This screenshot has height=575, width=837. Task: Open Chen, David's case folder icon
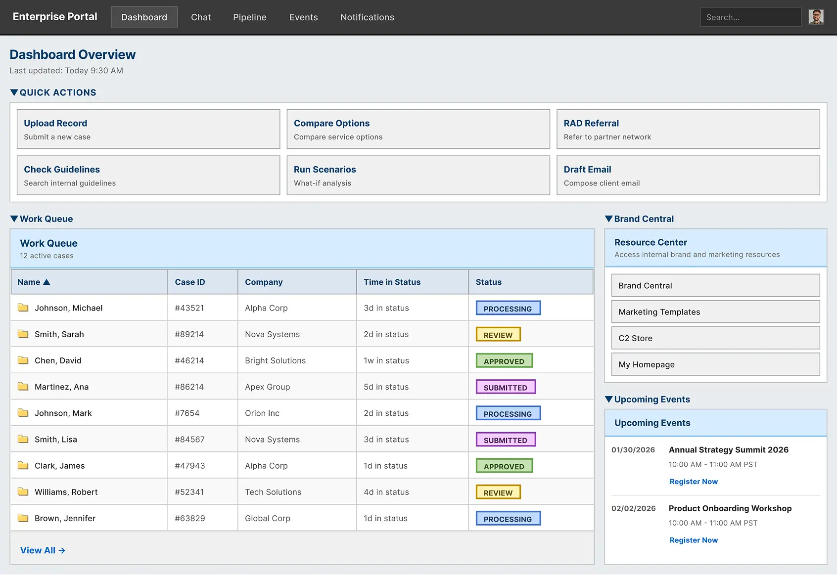[23, 360]
